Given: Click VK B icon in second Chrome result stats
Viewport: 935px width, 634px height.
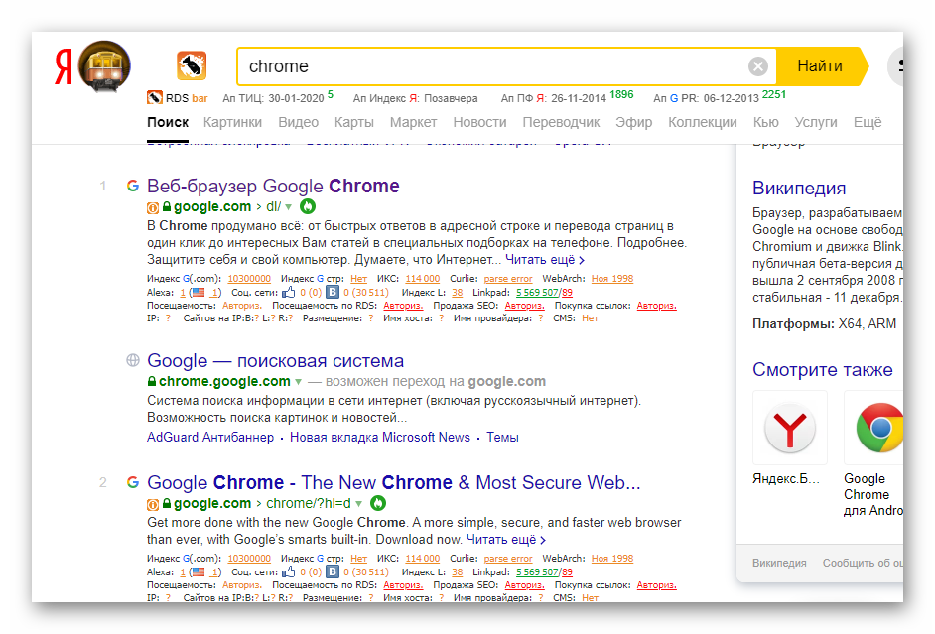Looking at the screenshot, I should click(x=333, y=572).
